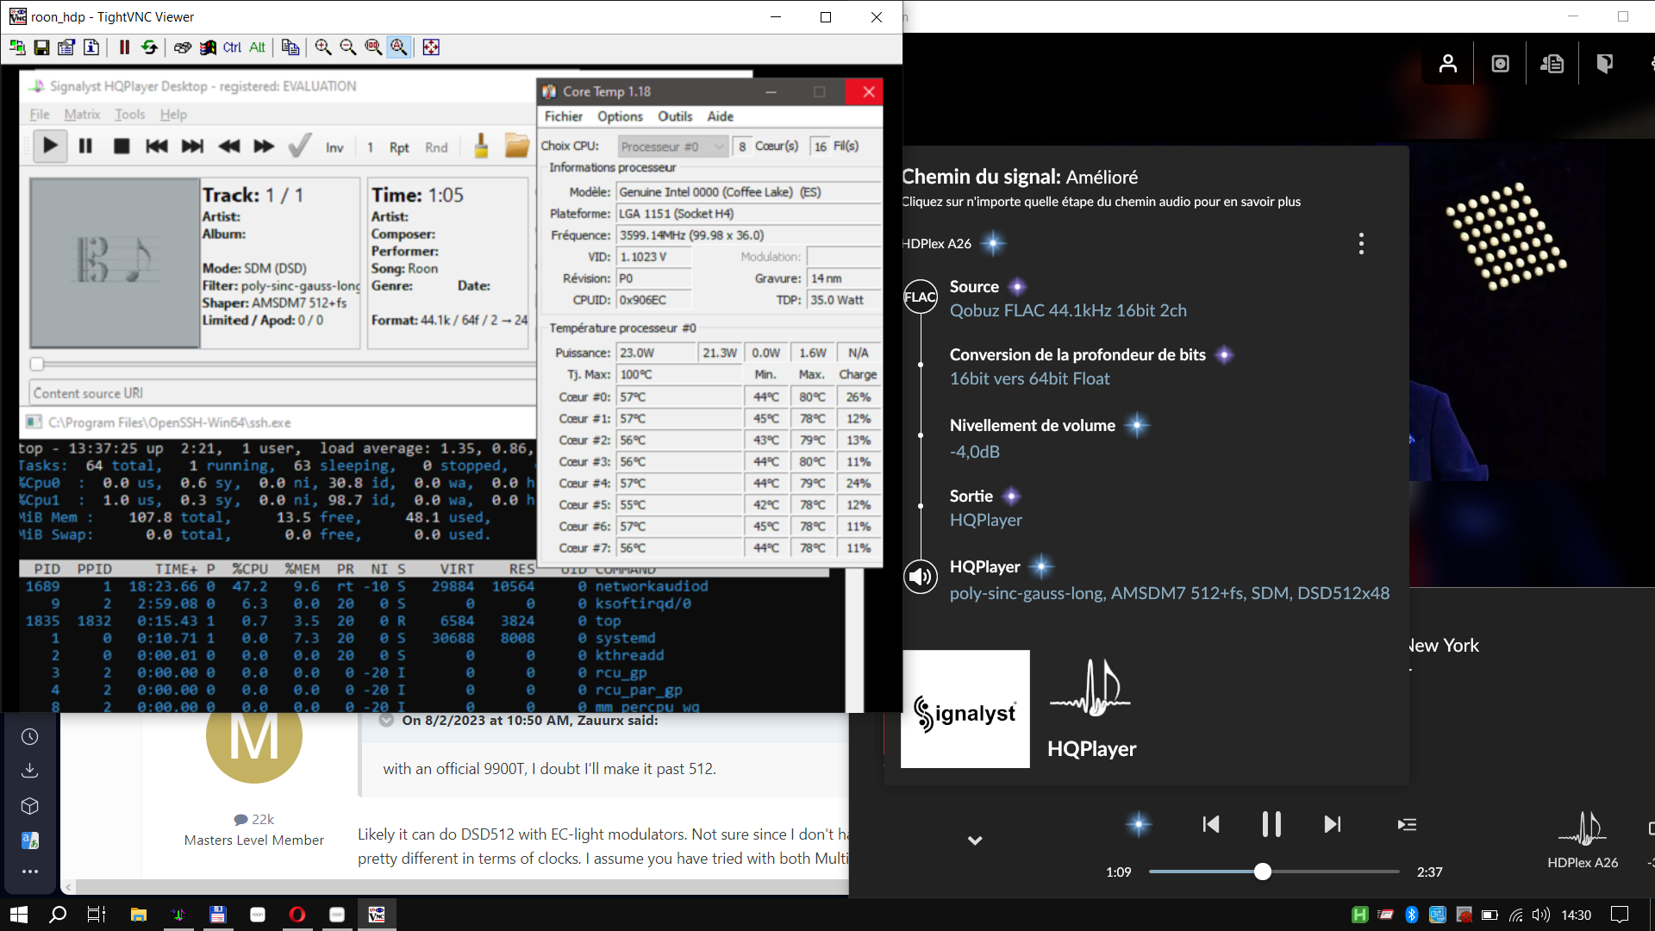This screenshot has height=931, width=1655.
Task: Click HQPlayer Stop button
Action: tap(122, 147)
